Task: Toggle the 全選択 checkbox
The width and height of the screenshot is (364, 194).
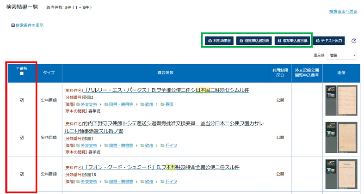Action: click(x=22, y=73)
